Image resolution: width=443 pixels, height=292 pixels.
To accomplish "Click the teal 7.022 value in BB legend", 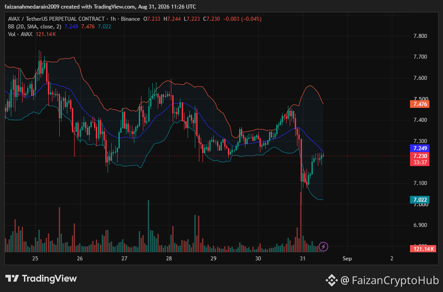I will 104,27.
